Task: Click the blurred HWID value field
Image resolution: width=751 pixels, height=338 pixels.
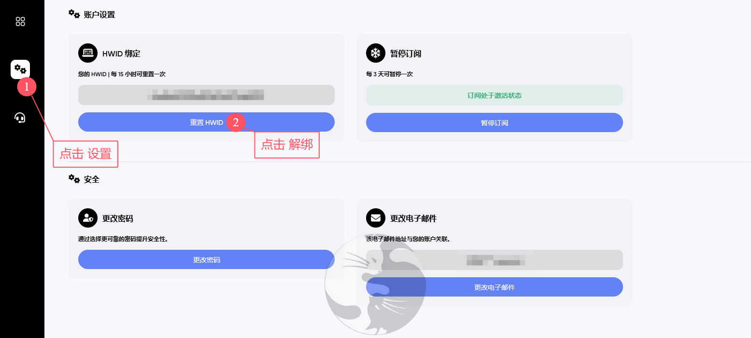Action: pyautogui.click(x=206, y=95)
